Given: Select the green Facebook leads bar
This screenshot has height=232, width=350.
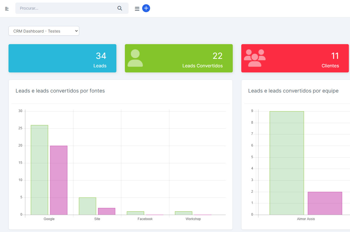Looking at the screenshot, I should click(135, 213).
